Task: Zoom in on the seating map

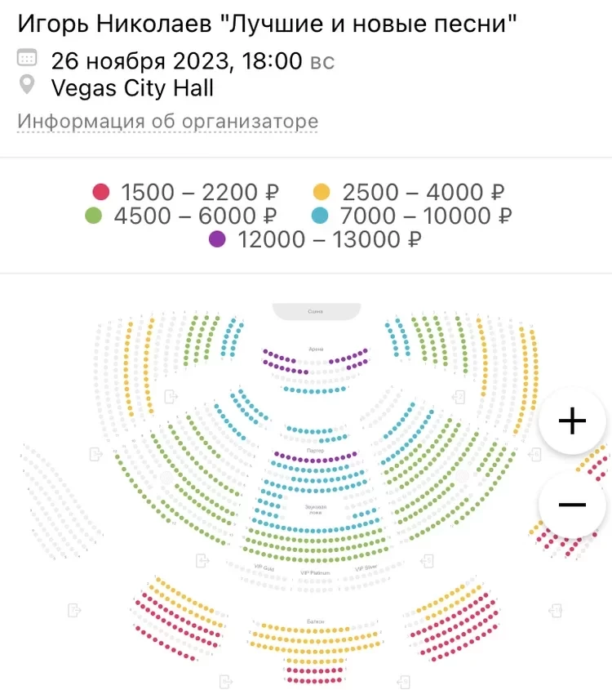Action: point(572,421)
